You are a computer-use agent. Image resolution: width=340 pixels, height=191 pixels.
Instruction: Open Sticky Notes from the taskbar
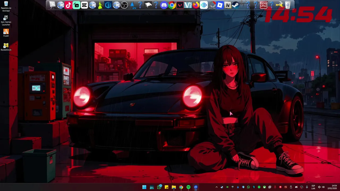tap(167, 187)
